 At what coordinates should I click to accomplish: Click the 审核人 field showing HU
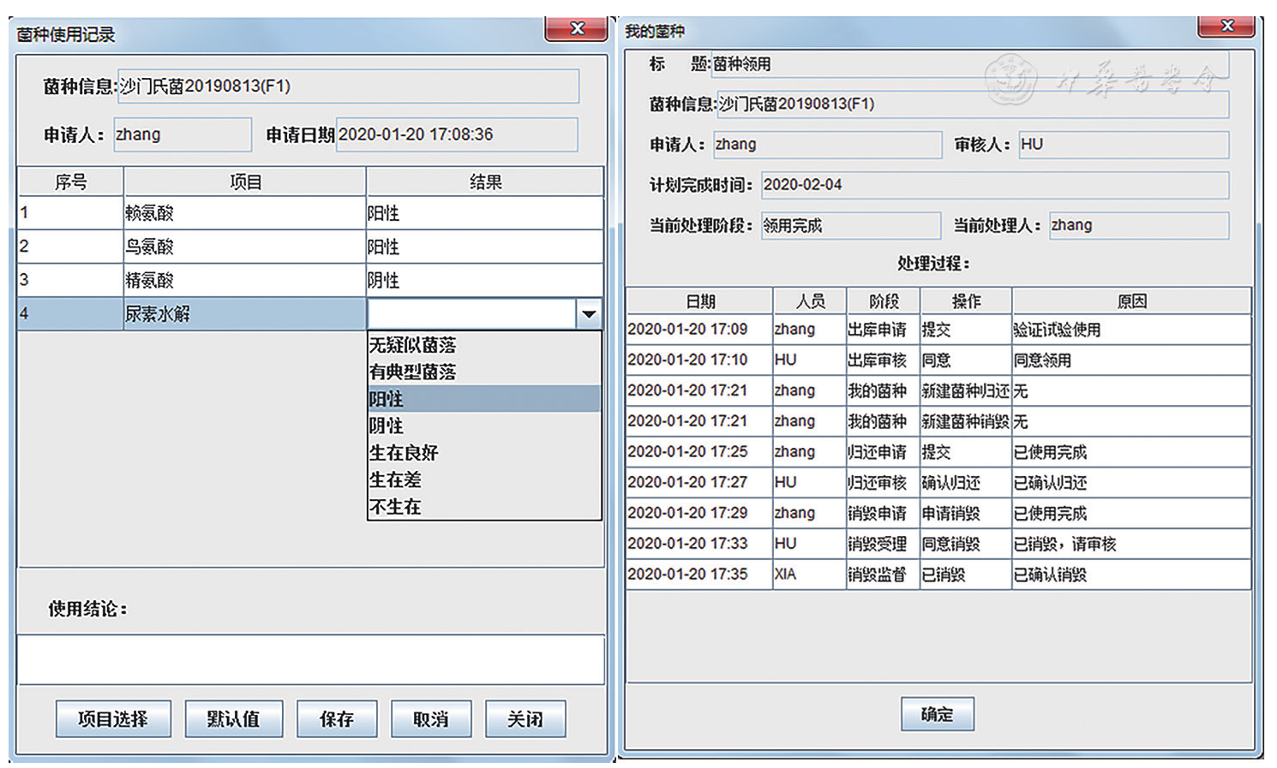coord(1123,145)
